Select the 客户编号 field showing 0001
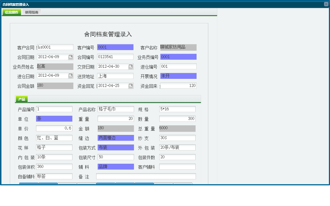 [x=116, y=47]
